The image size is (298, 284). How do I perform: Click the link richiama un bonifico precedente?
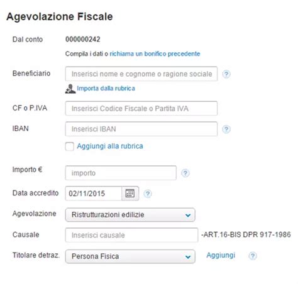pos(155,54)
